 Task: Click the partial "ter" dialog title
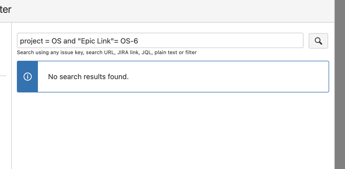point(6,10)
